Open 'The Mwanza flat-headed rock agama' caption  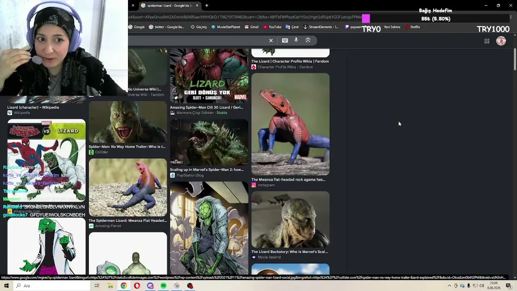pos(288,180)
